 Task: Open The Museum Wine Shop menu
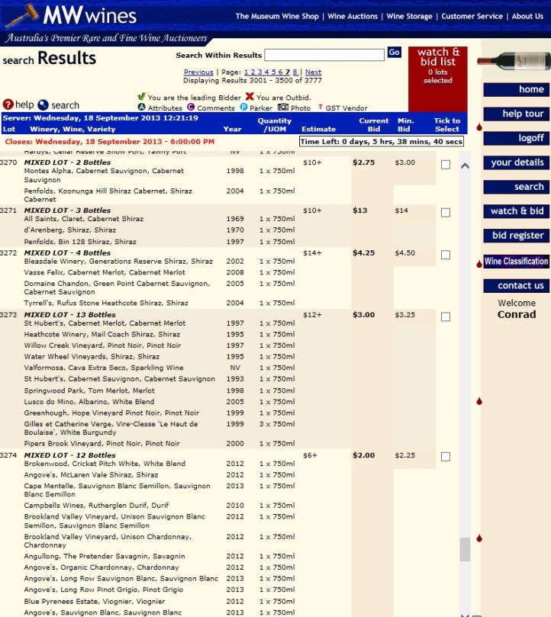(x=277, y=16)
